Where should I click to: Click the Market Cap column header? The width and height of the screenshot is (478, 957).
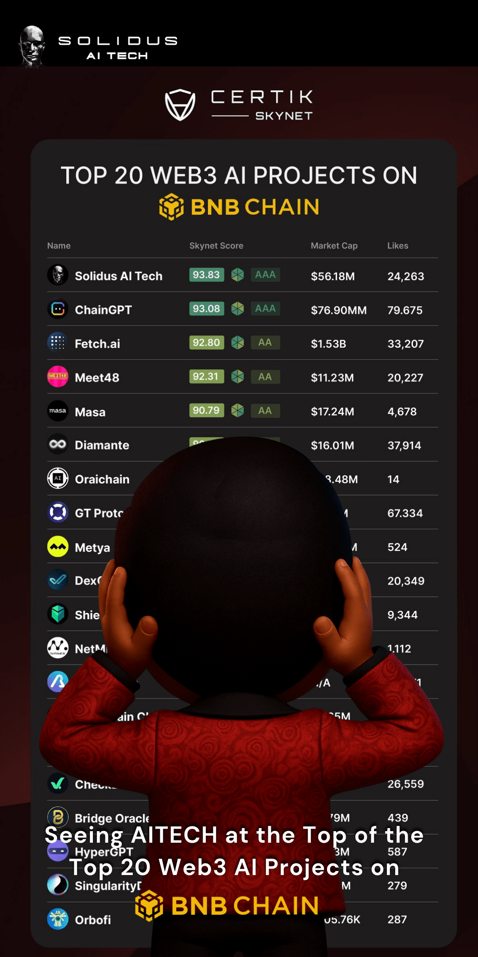(x=334, y=245)
